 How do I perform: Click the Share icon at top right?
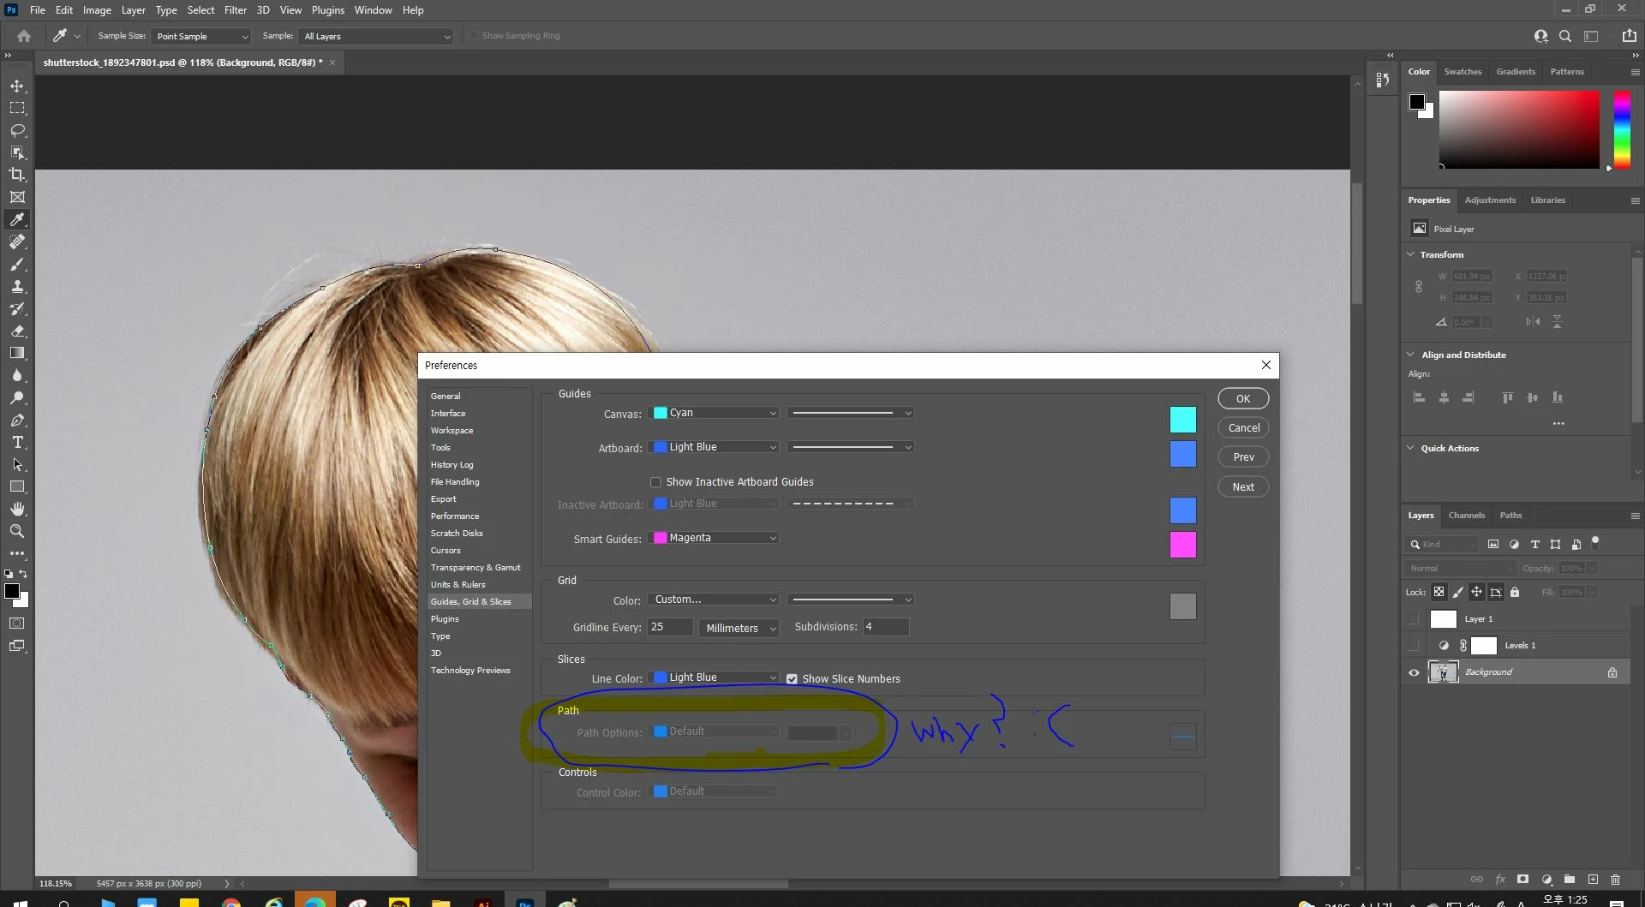[x=1629, y=36]
